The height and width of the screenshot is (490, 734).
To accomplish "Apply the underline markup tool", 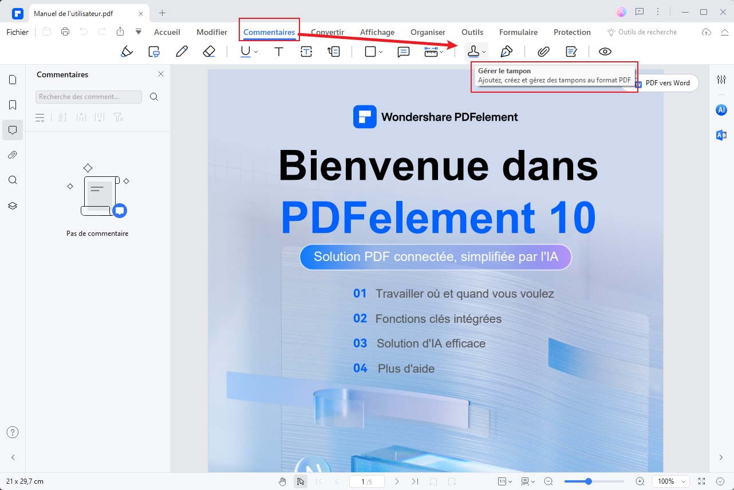I will click(x=245, y=52).
